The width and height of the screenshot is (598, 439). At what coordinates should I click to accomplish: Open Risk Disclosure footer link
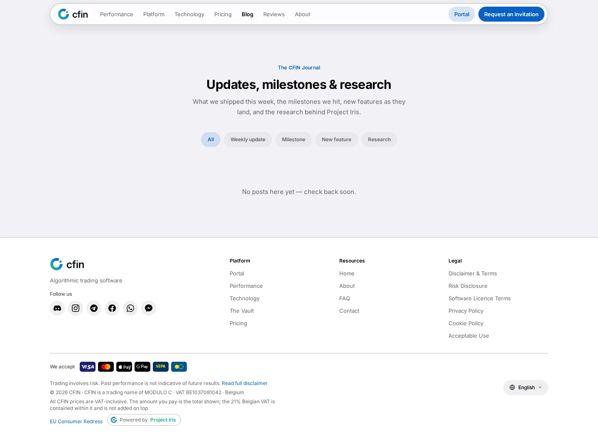click(x=468, y=286)
